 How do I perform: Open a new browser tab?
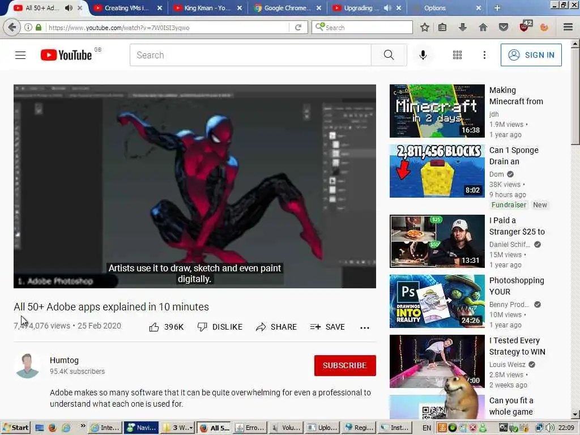tap(497, 8)
